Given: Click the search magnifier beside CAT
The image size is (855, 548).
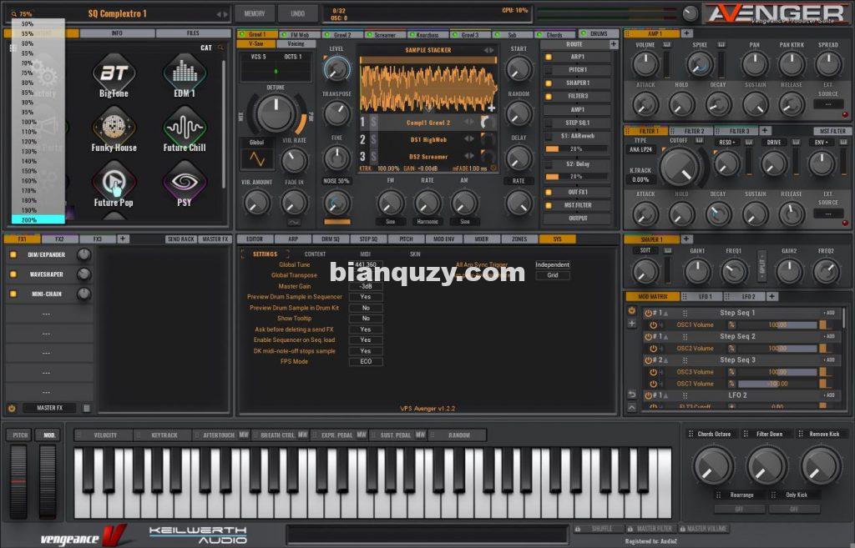Looking at the screenshot, I should pos(220,48).
